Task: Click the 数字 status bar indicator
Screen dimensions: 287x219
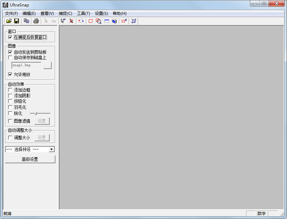Action: [x=262, y=213]
